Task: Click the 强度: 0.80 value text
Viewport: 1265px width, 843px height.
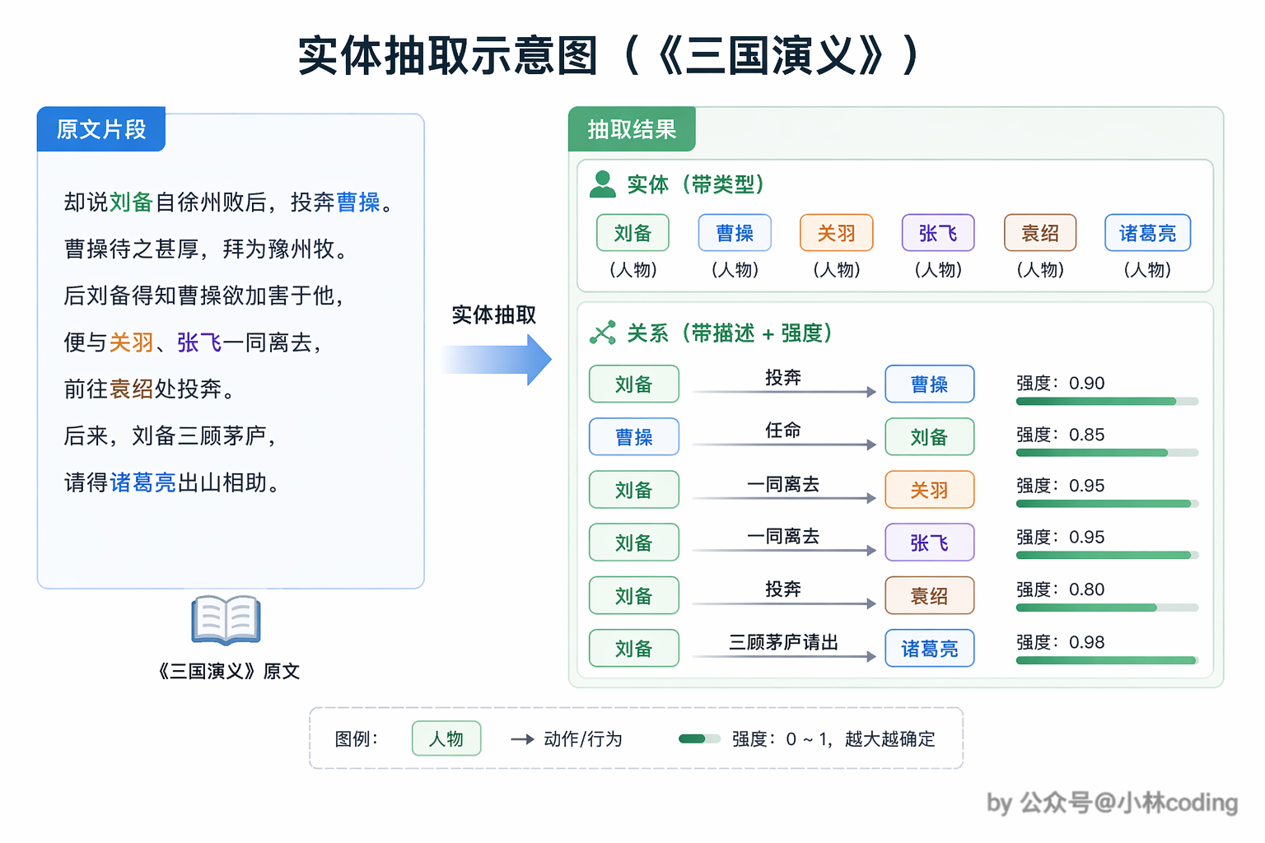Action: 1061,589
